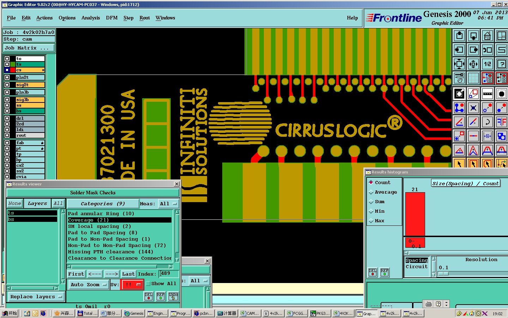Click the XY coordinate window icon

pyautogui.click(x=501, y=36)
